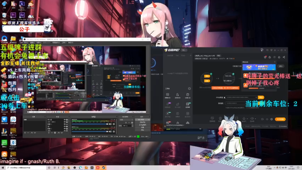Enable Studio Mode in OBS Controls
Viewport: 302px width, 170px height.
(x=143, y=125)
